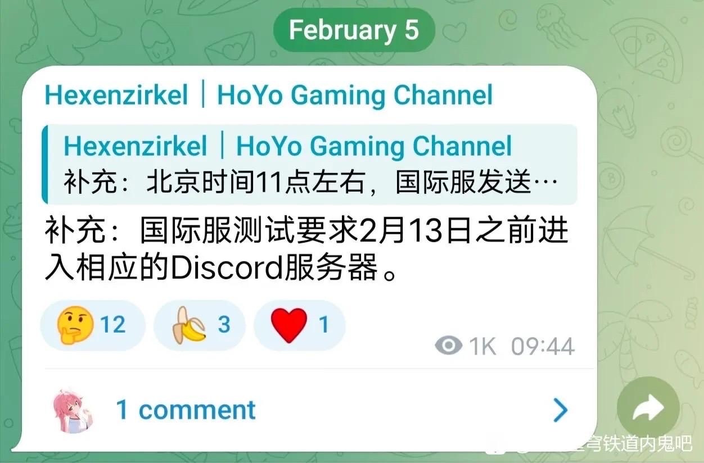The image size is (704, 463).
Task: Open the quoted reply channel name
Action: pyautogui.click(x=288, y=146)
